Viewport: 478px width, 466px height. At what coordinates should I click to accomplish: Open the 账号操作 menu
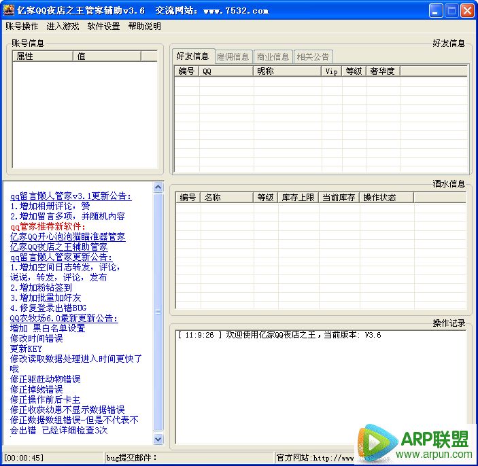pyautogui.click(x=22, y=26)
